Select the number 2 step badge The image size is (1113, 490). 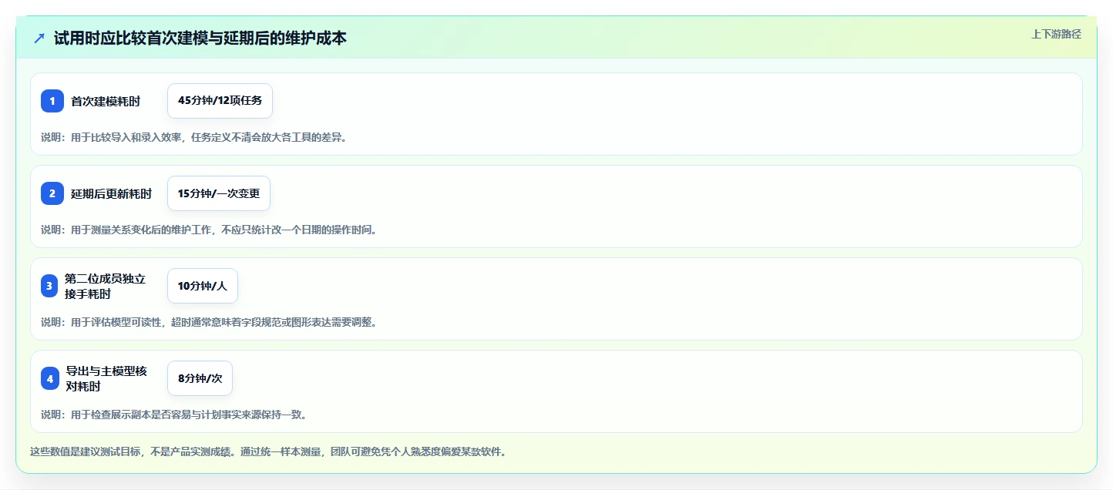pyautogui.click(x=52, y=193)
